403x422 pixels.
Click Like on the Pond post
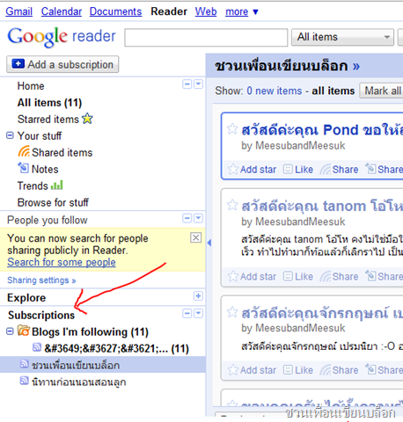[x=298, y=170]
